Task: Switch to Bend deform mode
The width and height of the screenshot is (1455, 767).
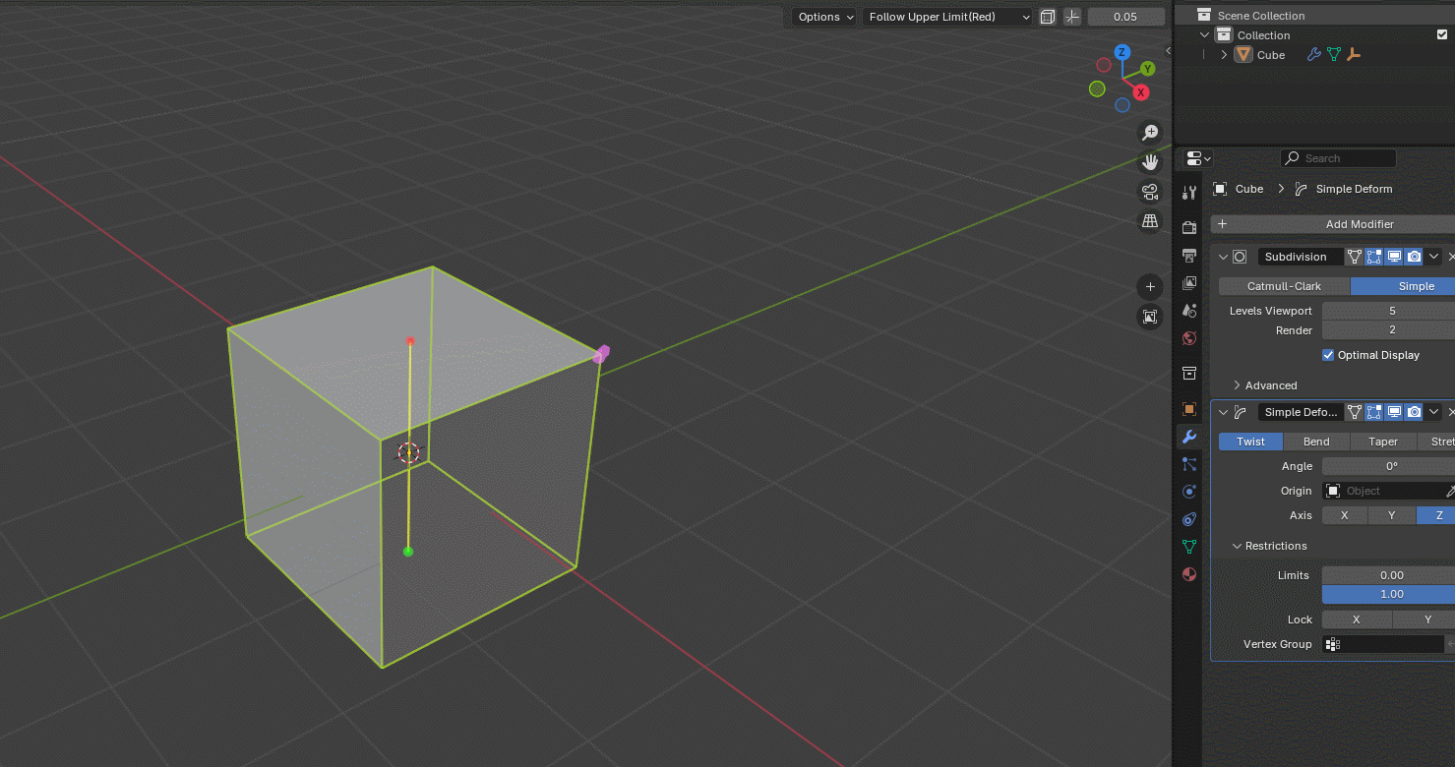Action: coord(1316,441)
